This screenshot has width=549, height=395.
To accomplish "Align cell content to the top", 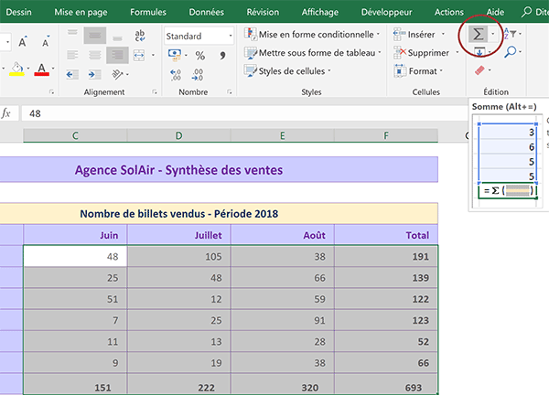I will click(x=72, y=35).
